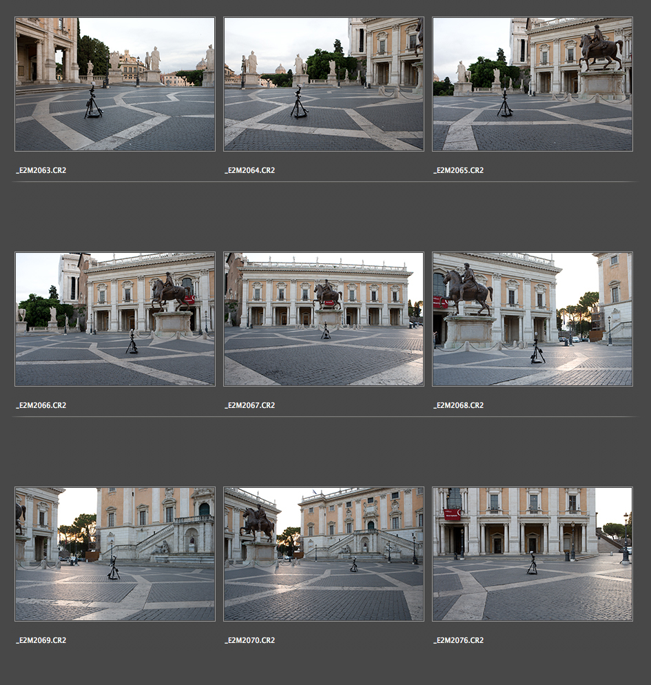This screenshot has width=651, height=685.
Task: Select the _E2M2076.CR2 building facade thumbnail
Action: [533, 554]
